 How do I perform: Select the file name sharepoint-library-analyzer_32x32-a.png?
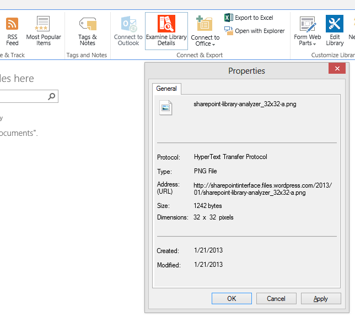tap(245, 104)
